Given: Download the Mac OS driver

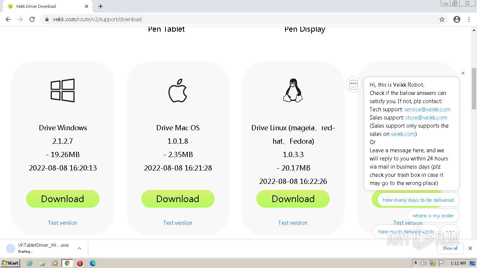Looking at the screenshot, I should [178, 199].
